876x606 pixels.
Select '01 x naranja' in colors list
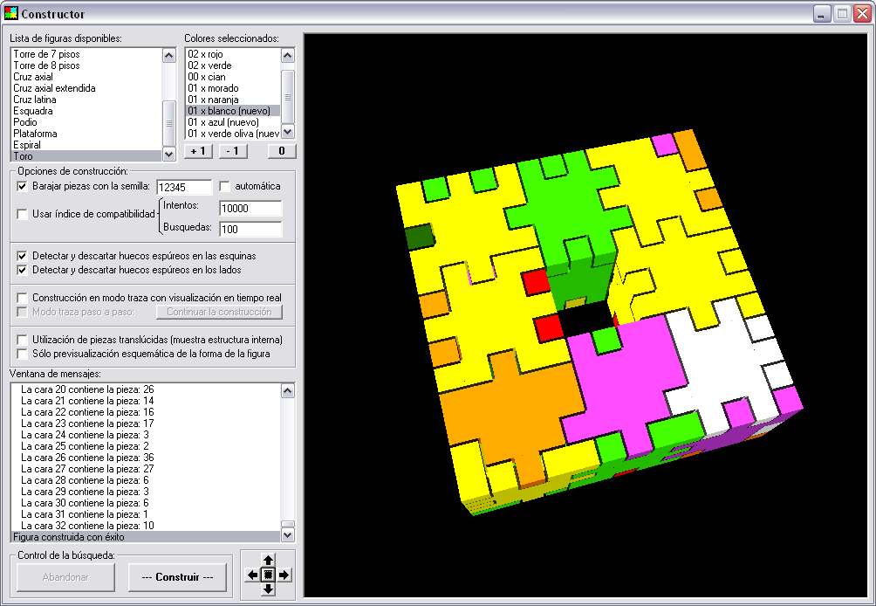coord(212,100)
